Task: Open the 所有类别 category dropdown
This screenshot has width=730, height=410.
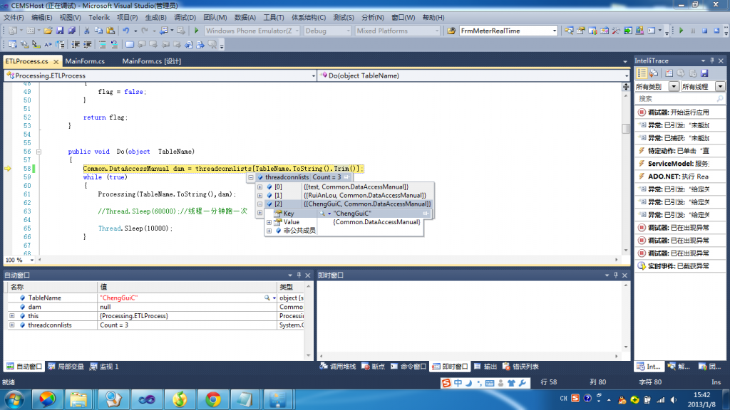Action: click(674, 86)
